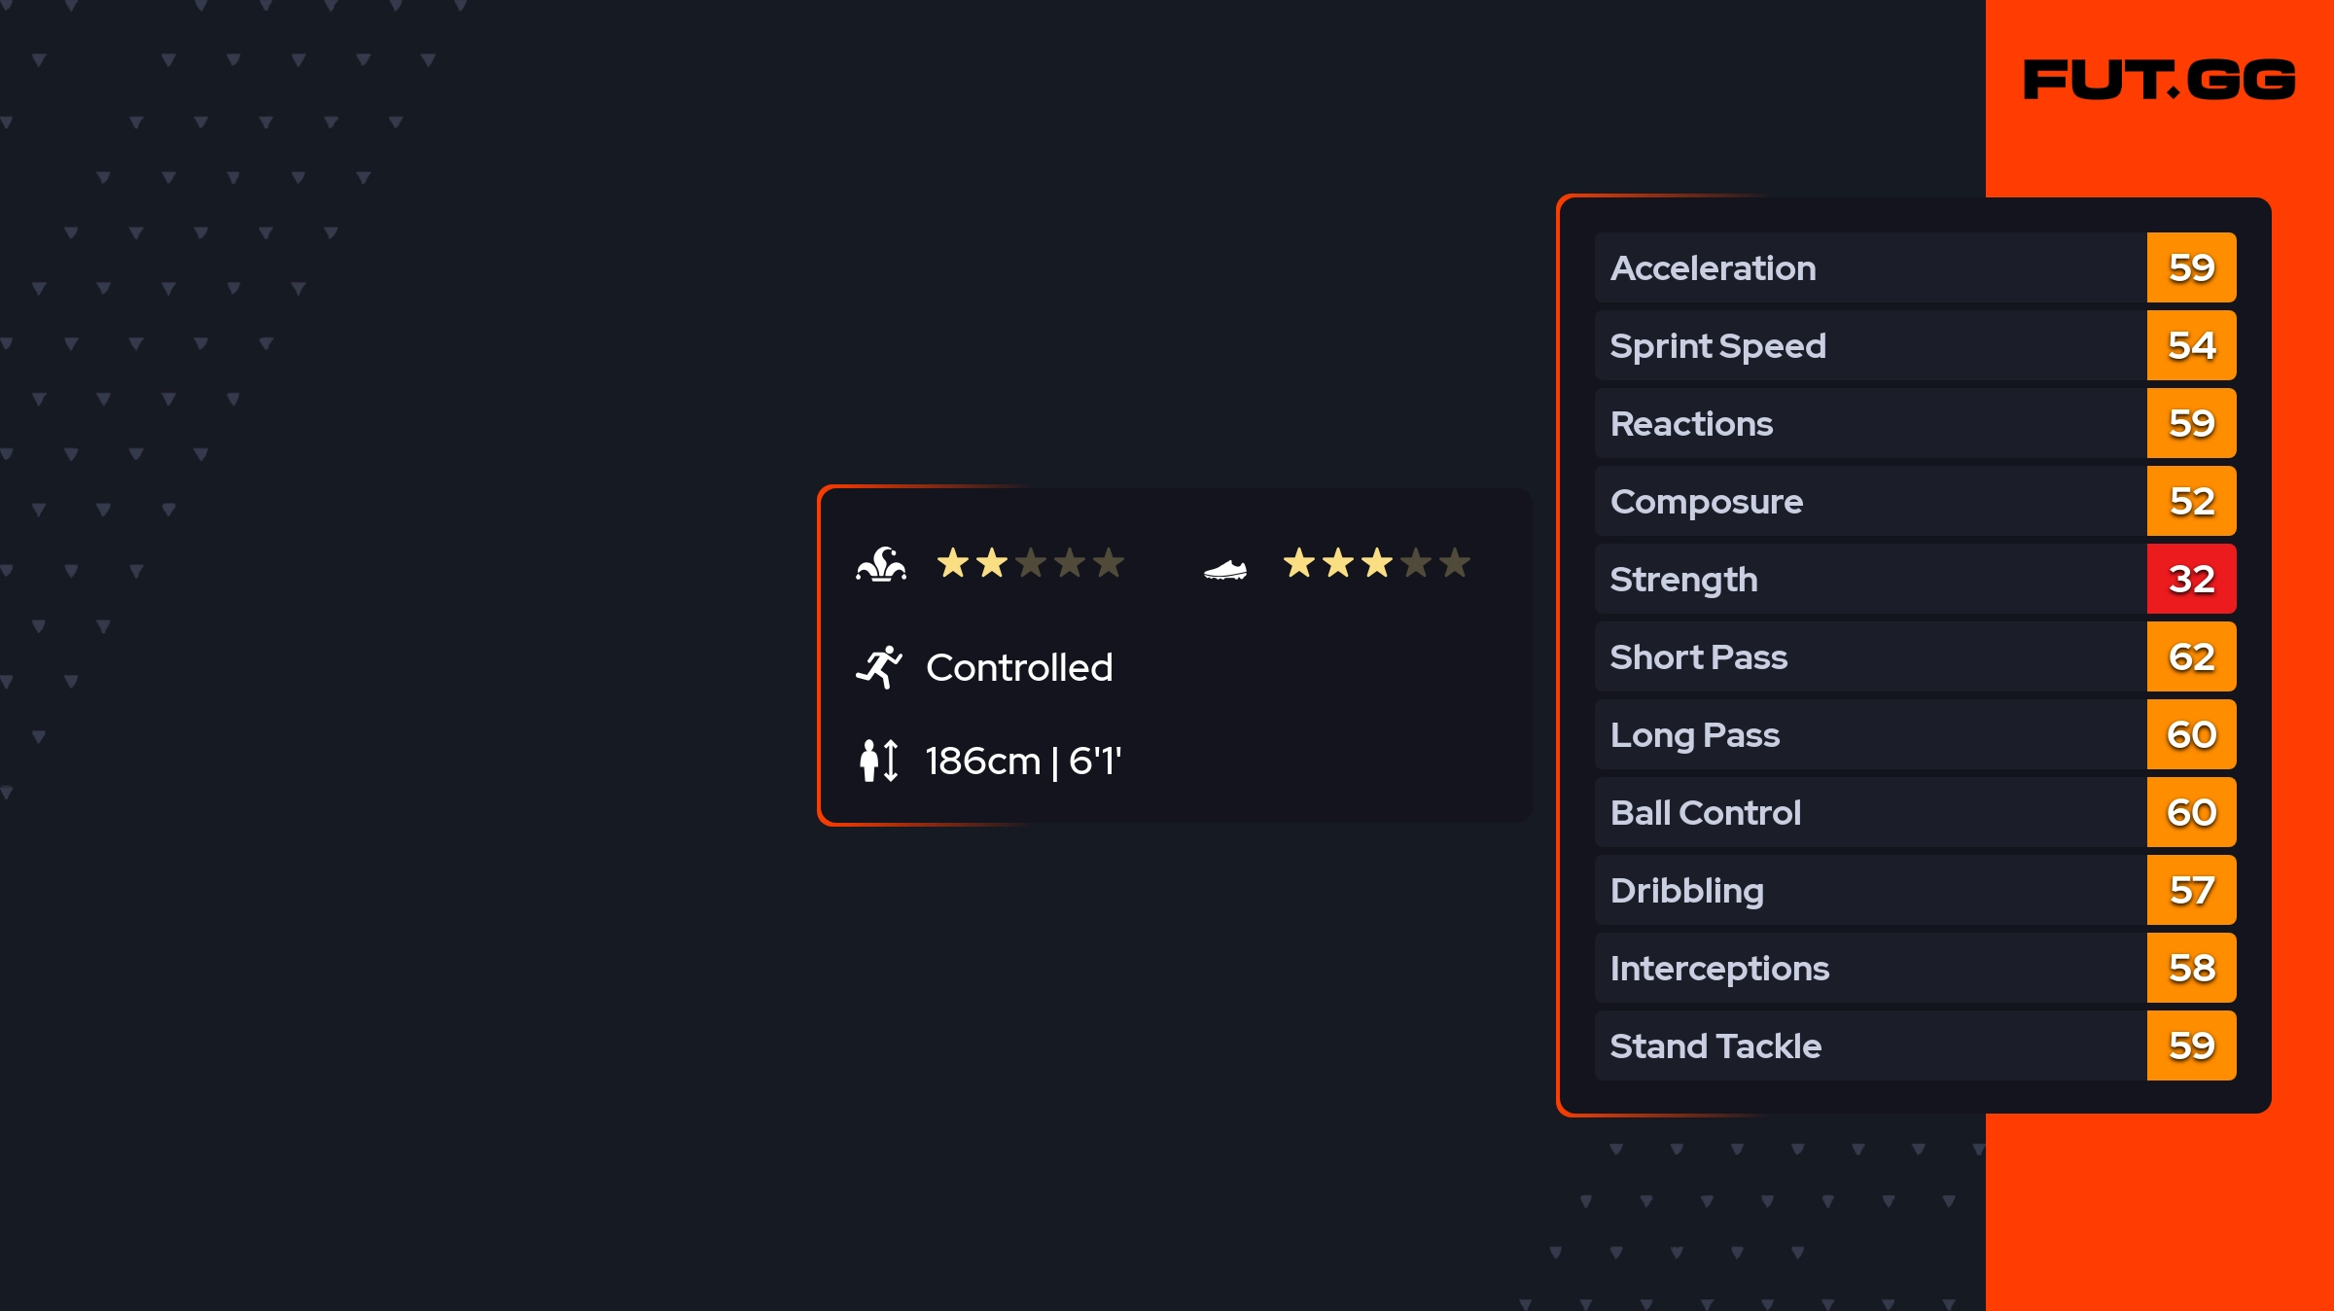Image resolution: width=2334 pixels, height=1311 pixels.
Task: Click the Dribbling value 57 badge
Action: pyautogui.click(x=2191, y=890)
